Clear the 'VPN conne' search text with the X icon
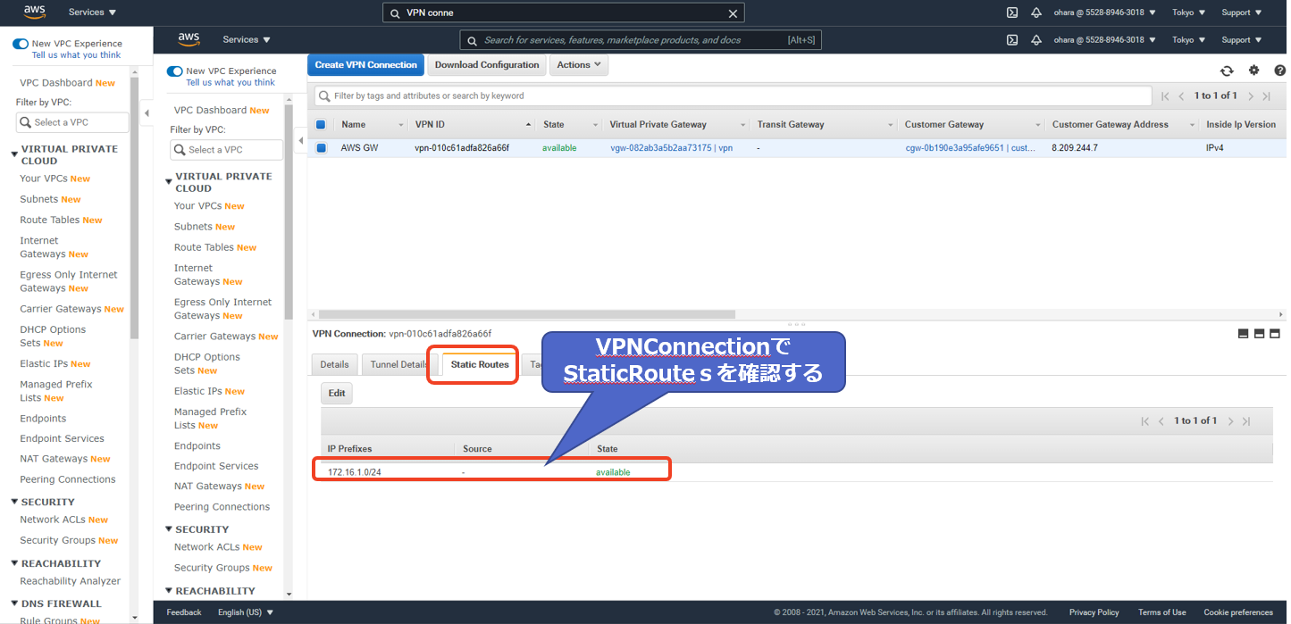This screenshot has width=1291, height=624. click(733, 13)
